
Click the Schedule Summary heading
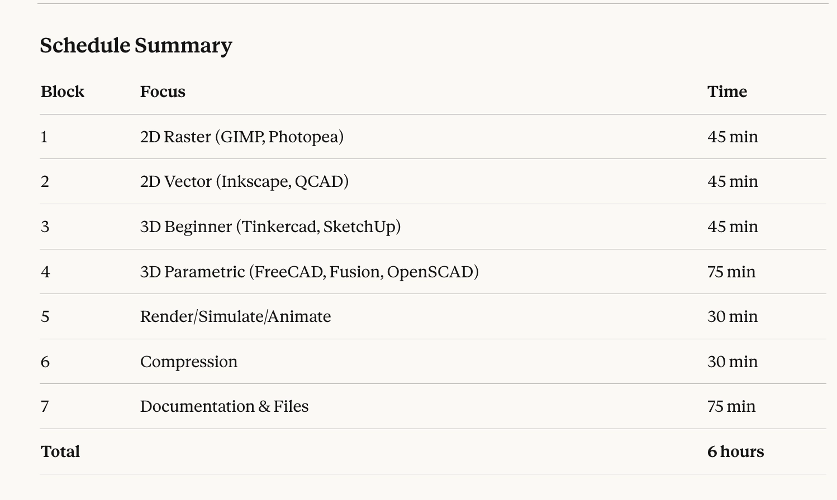[x=136, y=45]
